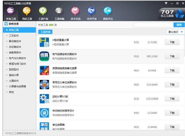The height and width of the screenshot is (136, 185).
Task: Select 基础计算 category
Action: pos(14,75)
